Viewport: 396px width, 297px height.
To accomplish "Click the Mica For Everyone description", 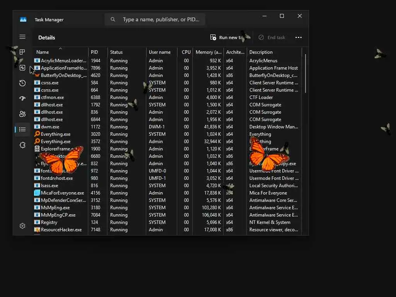I will click(268, 193).
